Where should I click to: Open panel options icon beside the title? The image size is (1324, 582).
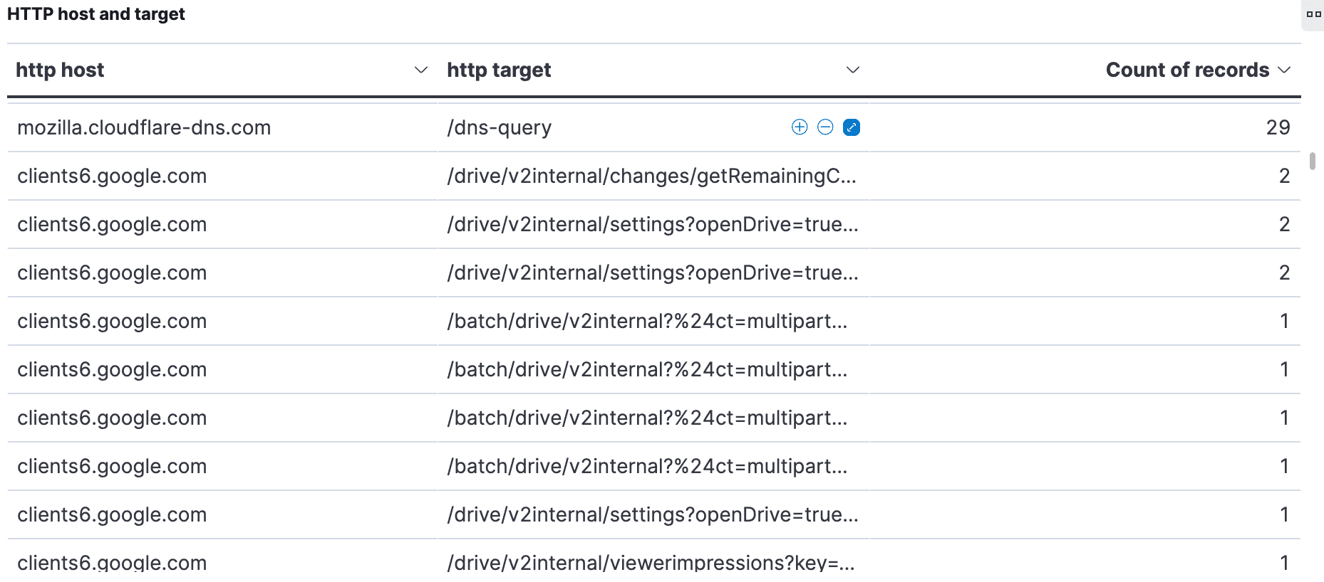click(x=1313, y=14)
